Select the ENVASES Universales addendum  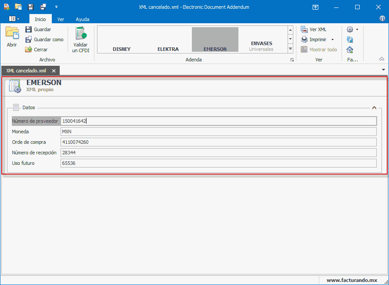coord(262,39)
